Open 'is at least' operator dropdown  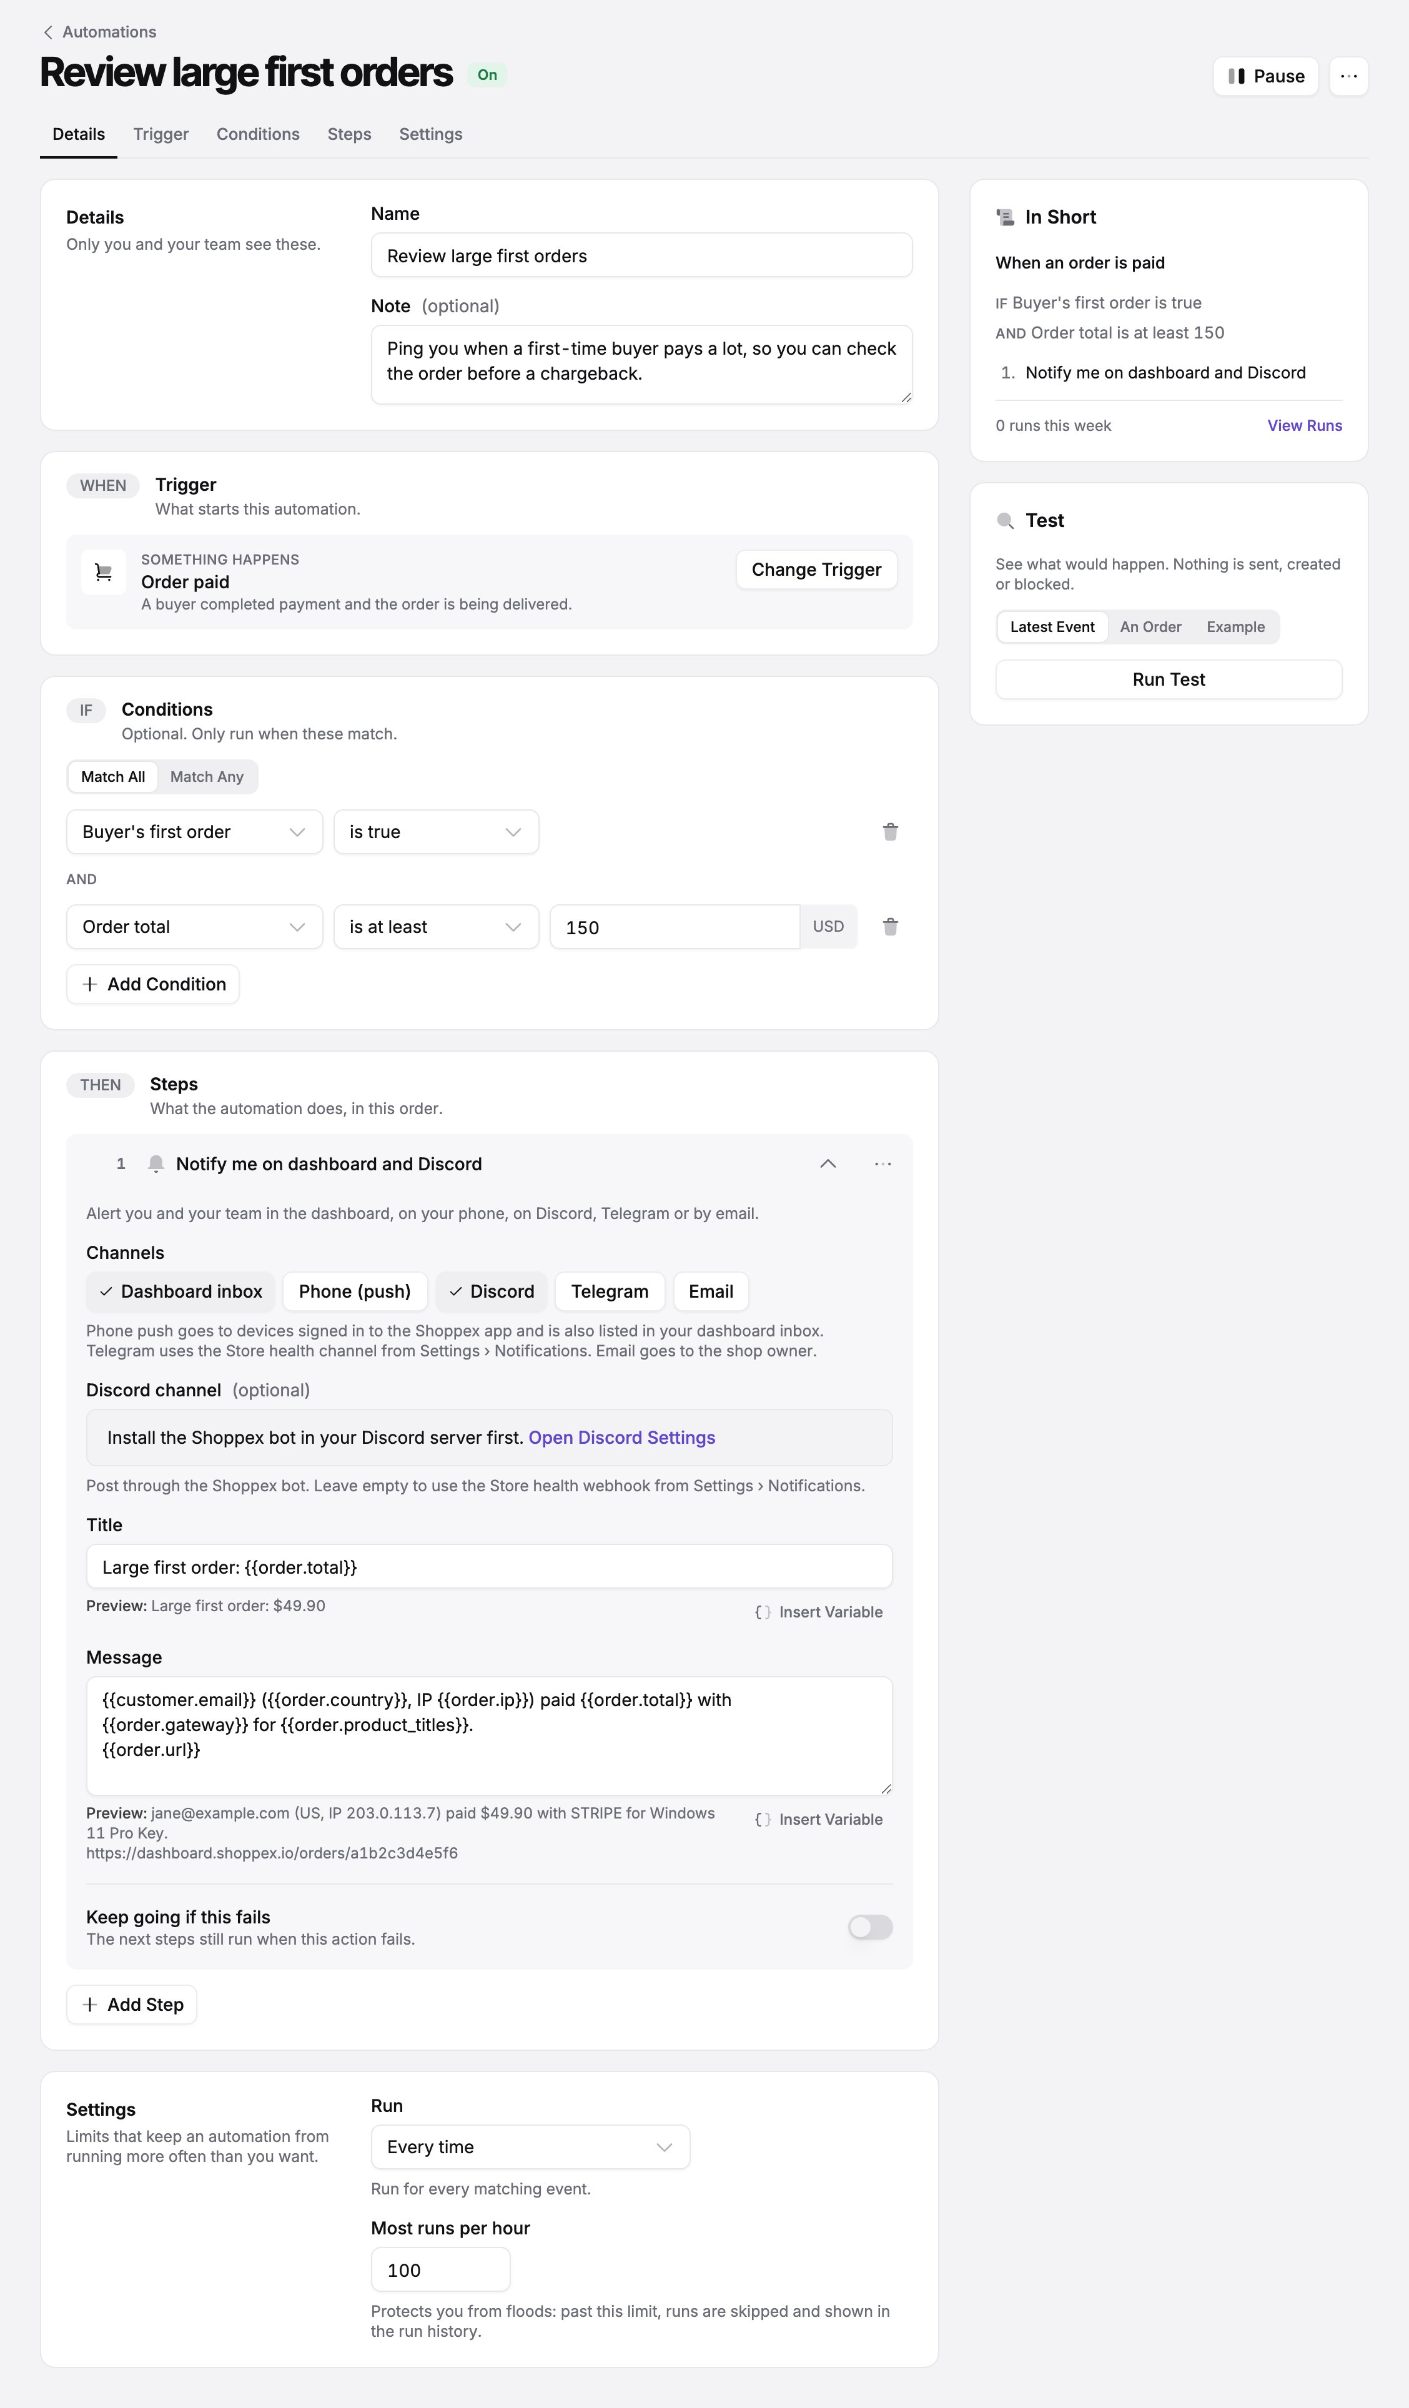(436, 926)
